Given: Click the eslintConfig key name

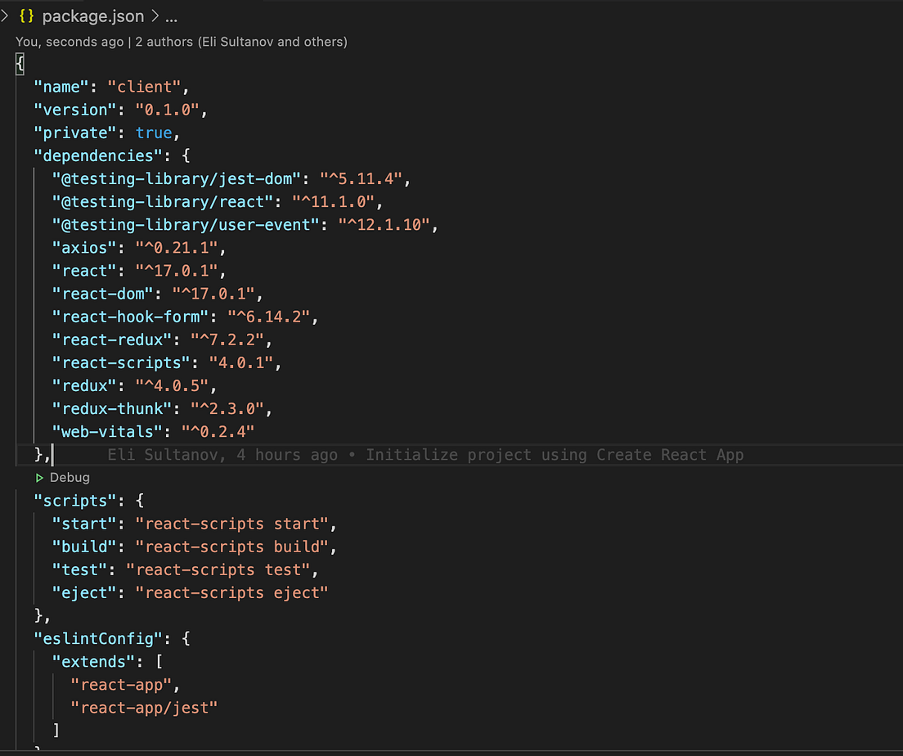Looking at the screenshot, I should coord(98,638).
